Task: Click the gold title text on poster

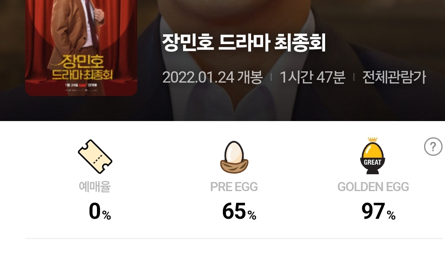Action: point(82,67)
